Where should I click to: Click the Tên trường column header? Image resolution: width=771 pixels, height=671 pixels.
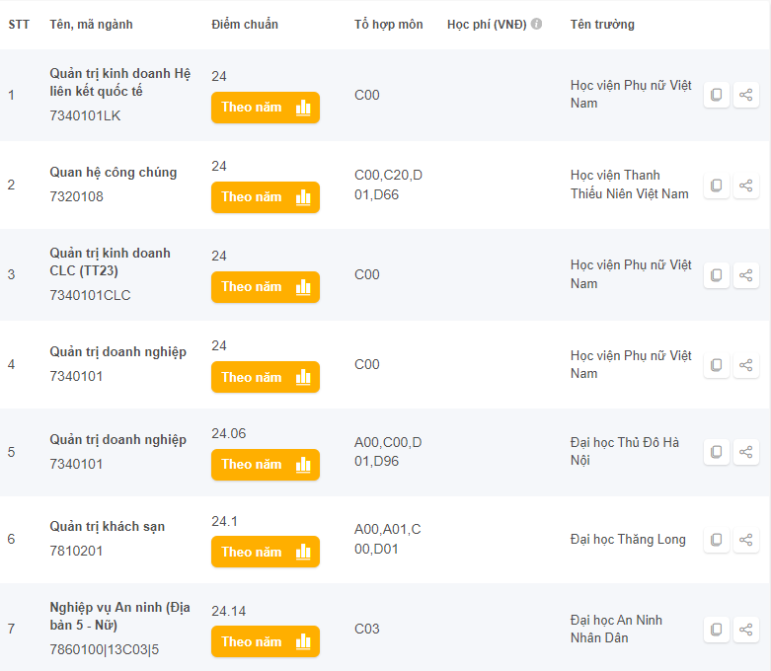pyautogui.click(x=602, y=24)
